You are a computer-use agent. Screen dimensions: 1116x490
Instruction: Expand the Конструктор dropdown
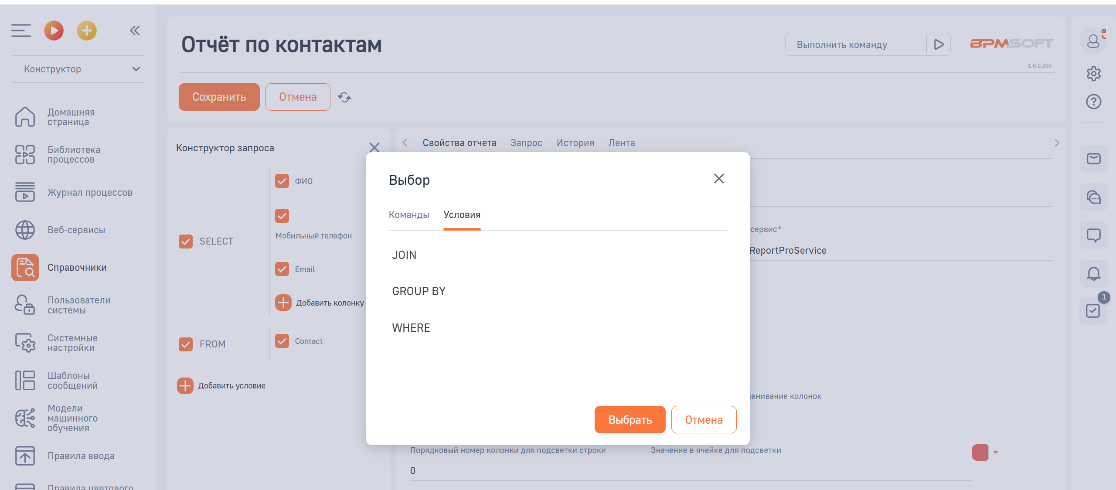click(136, 69)
